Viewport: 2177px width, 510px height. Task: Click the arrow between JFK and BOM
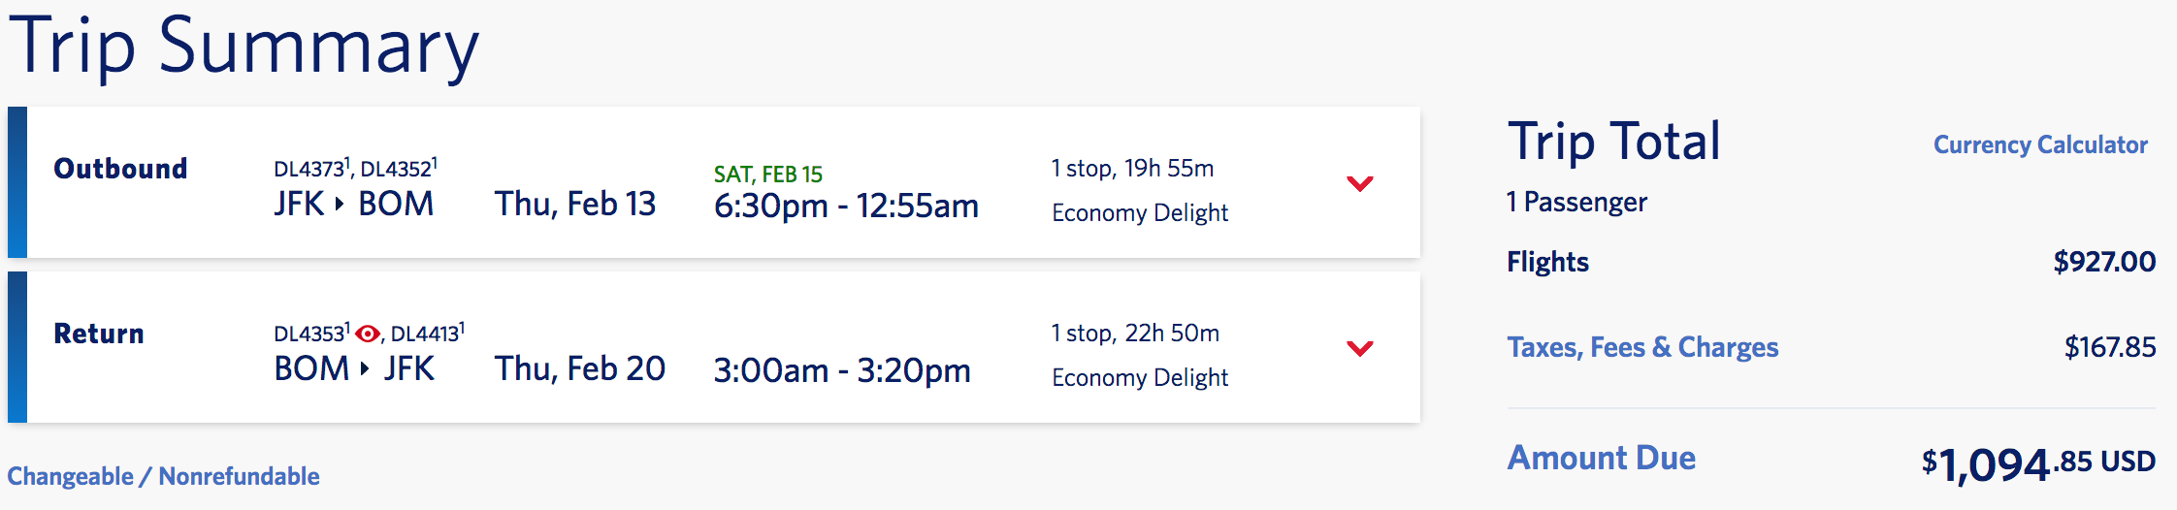pos(340,205)
